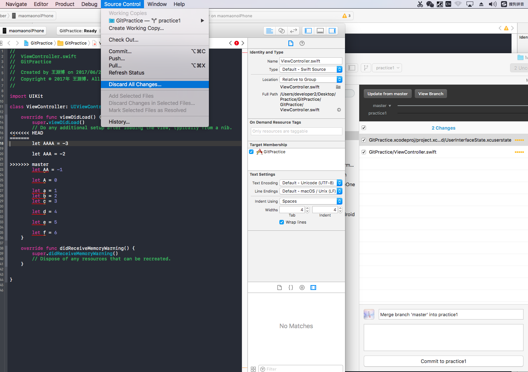Open the Code Snippet library

291,288
